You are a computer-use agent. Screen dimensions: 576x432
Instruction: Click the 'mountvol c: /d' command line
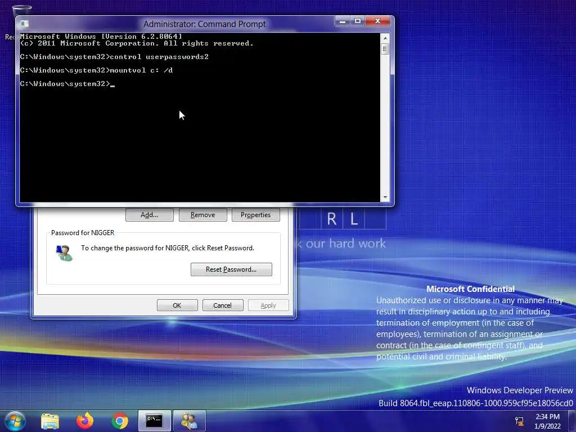96,70
